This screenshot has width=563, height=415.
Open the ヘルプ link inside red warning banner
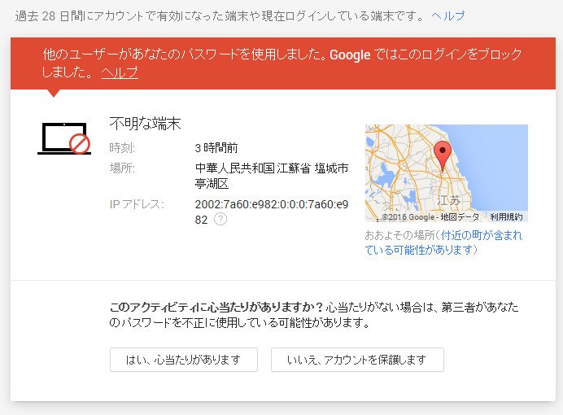coord(120,72)
